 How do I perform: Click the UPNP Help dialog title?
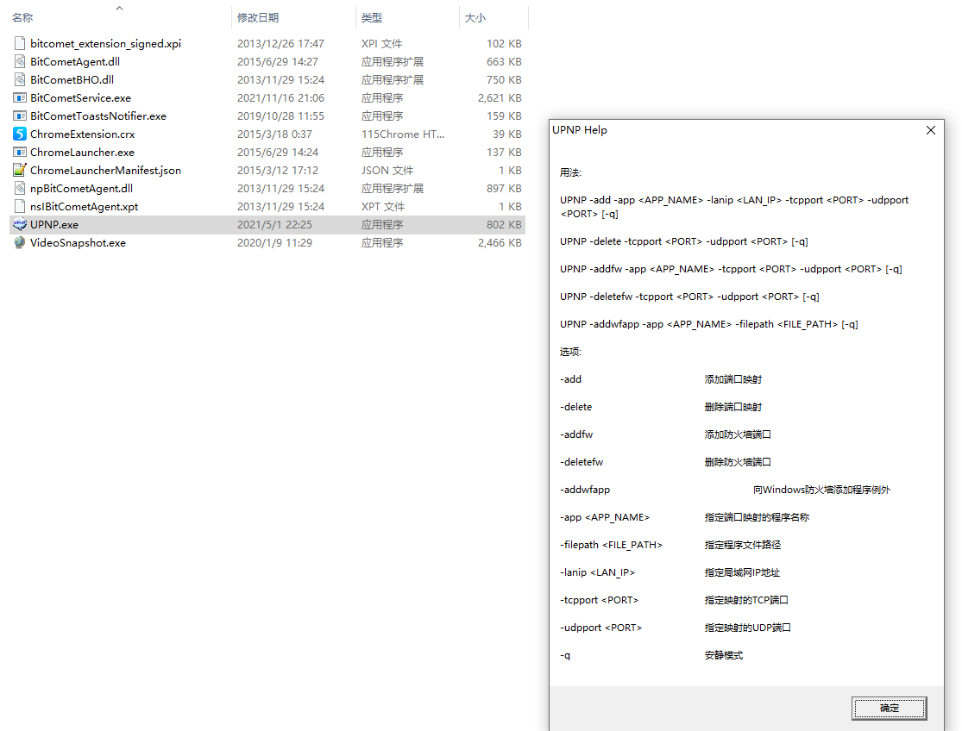[580, 130]
